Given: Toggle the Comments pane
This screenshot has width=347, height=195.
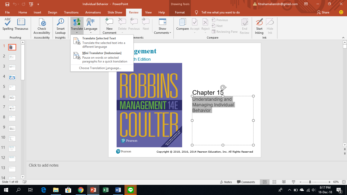Looking at the screenshot, I should (x=246, y=182).
